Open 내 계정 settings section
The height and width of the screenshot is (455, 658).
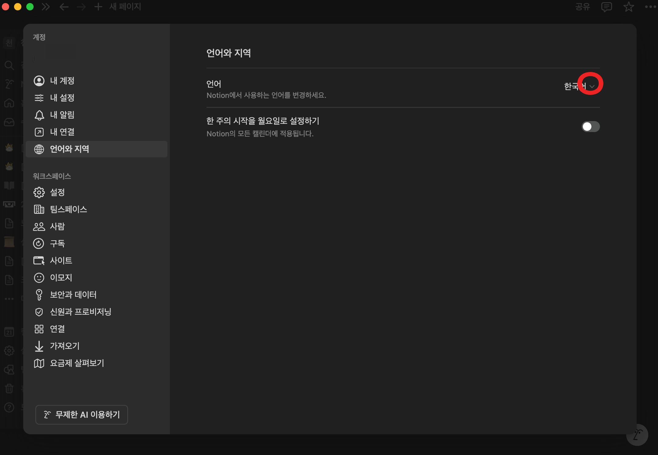point(62,81)
